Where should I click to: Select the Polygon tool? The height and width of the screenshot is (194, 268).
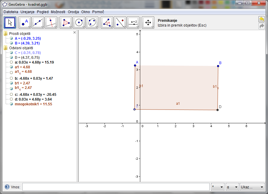[x=66, y=22]
